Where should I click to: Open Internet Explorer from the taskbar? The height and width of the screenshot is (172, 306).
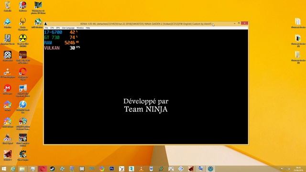(13, 169)
